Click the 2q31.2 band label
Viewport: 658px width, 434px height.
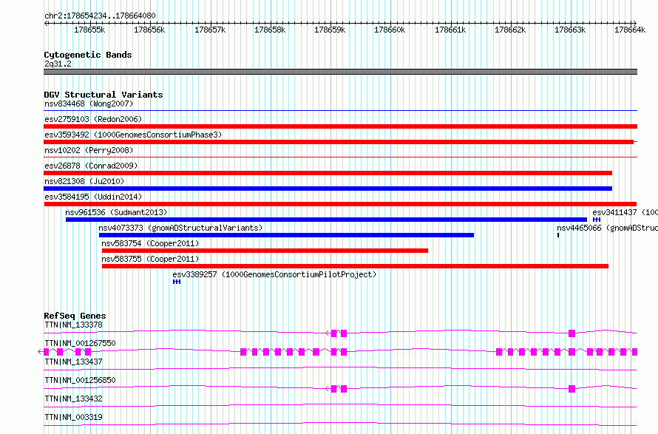click(58, 64)
